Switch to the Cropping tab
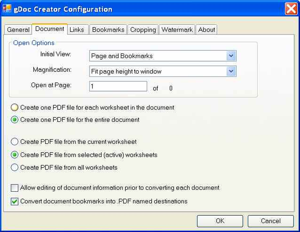The image size is (300, 232). point(143,30)
